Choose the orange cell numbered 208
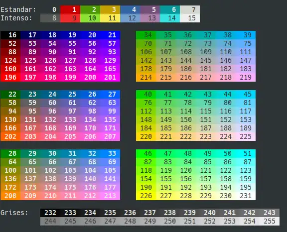The height and width of the screenshot is (232, 287). pos(10,196)
